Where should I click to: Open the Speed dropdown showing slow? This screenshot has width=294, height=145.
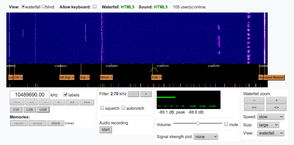click(271, 117)
